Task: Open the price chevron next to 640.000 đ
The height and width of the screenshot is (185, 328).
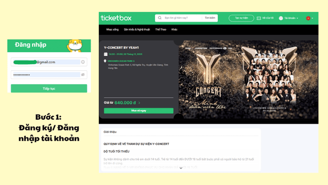Action: click(139, 103)
